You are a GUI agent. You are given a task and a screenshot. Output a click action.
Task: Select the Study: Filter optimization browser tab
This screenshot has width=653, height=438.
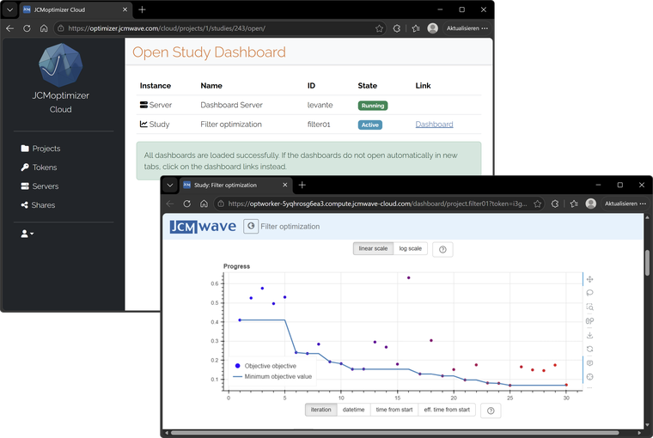pos(235,185)
